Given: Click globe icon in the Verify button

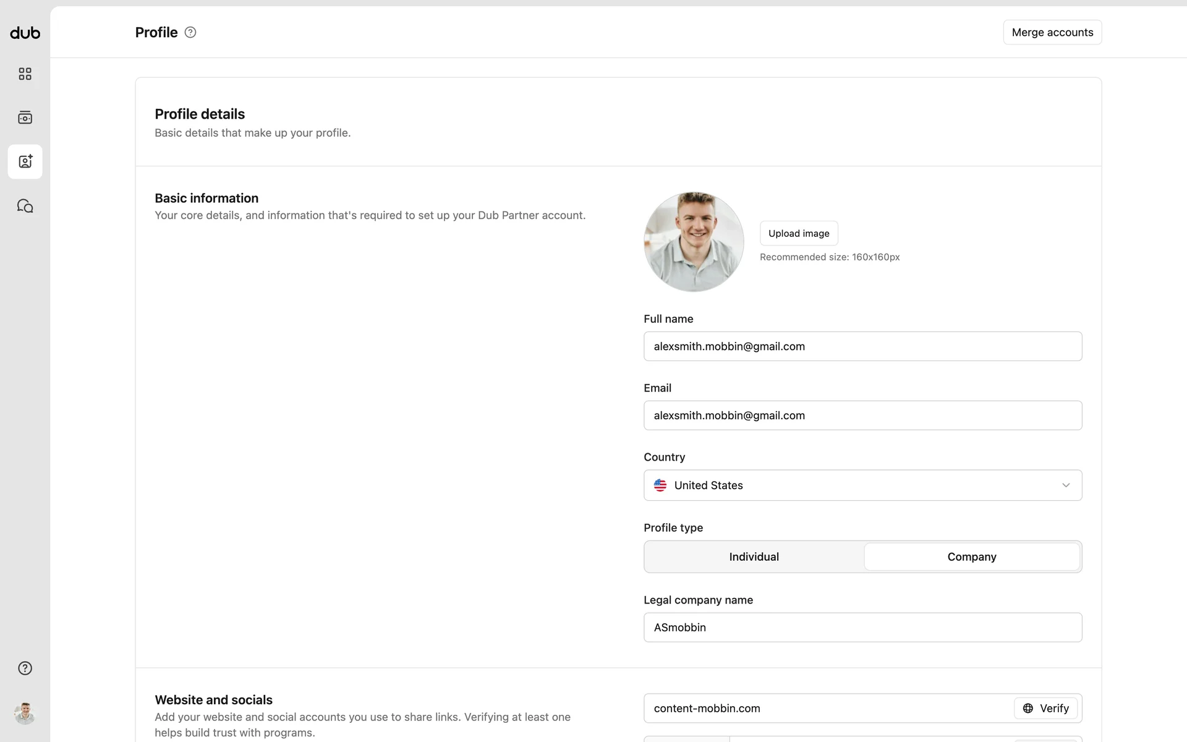Looking at the screenshot, I should [1027, 708].
